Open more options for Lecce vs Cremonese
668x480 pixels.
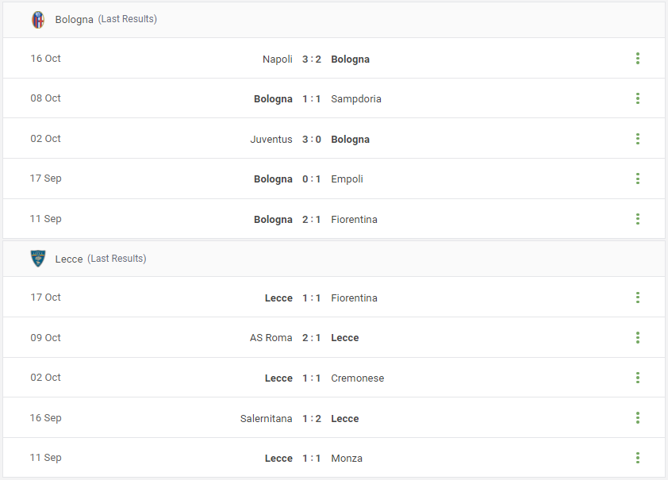637,378
